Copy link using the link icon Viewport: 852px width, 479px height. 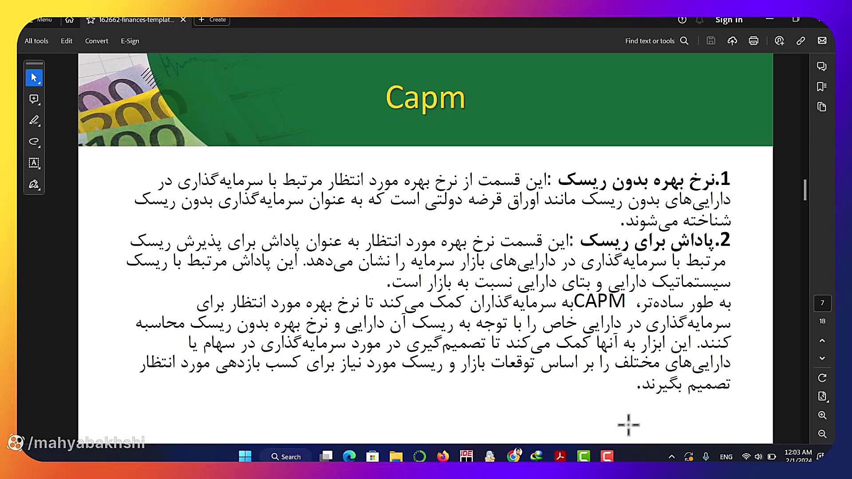pos(801,41)
